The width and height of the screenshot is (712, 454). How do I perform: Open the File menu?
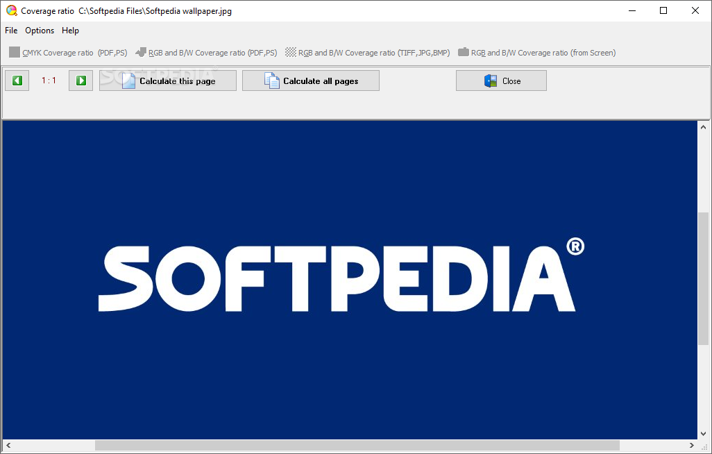pos(11,31)
